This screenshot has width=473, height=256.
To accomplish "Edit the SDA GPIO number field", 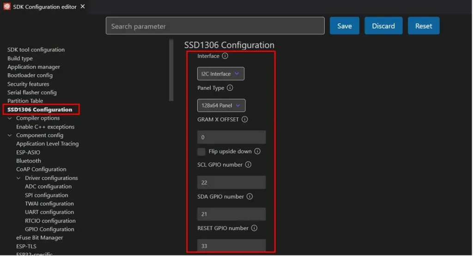I will (231, 214).
